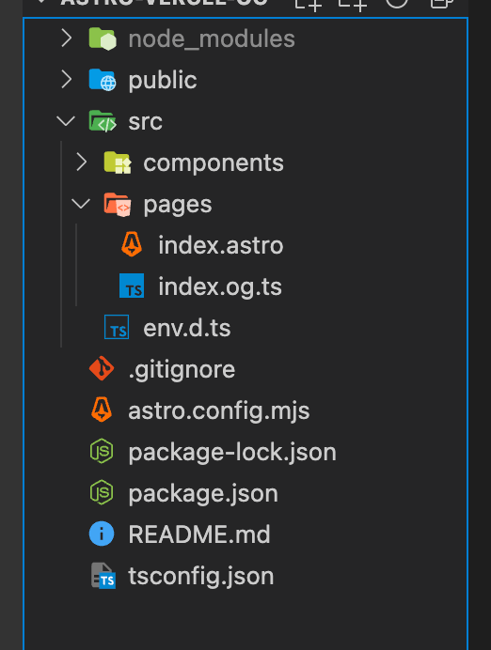Open the index.astro file
491x650 pixels.
pyautogui.click(x=221, y=245)
